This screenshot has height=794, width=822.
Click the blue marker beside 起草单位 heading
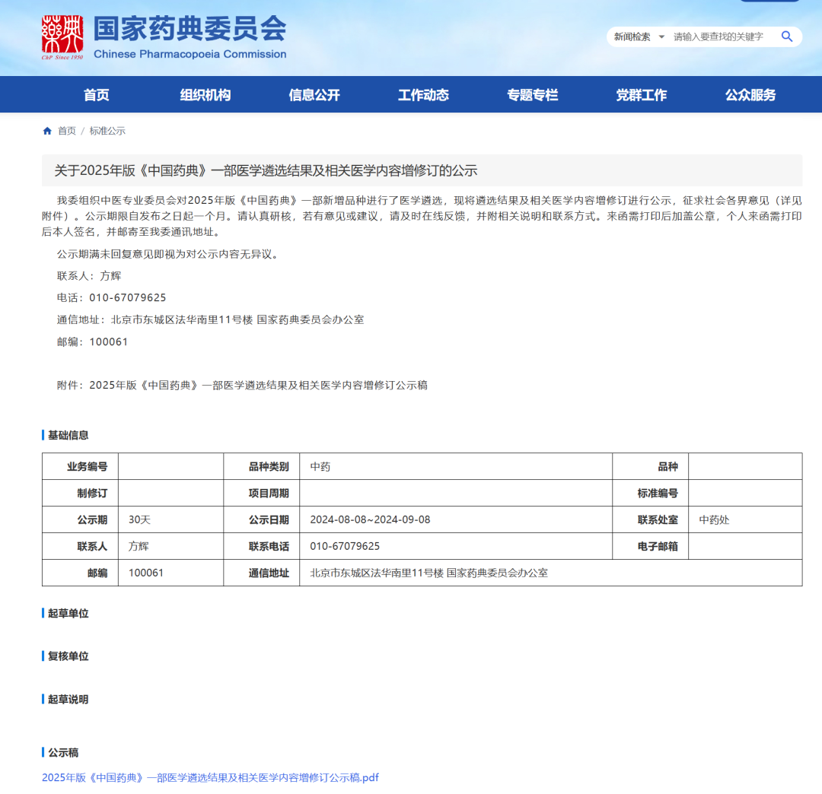[42, 613]
